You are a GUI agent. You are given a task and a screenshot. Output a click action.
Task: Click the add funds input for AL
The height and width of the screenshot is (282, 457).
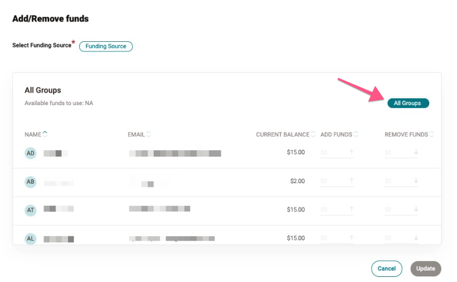point(334,238)
